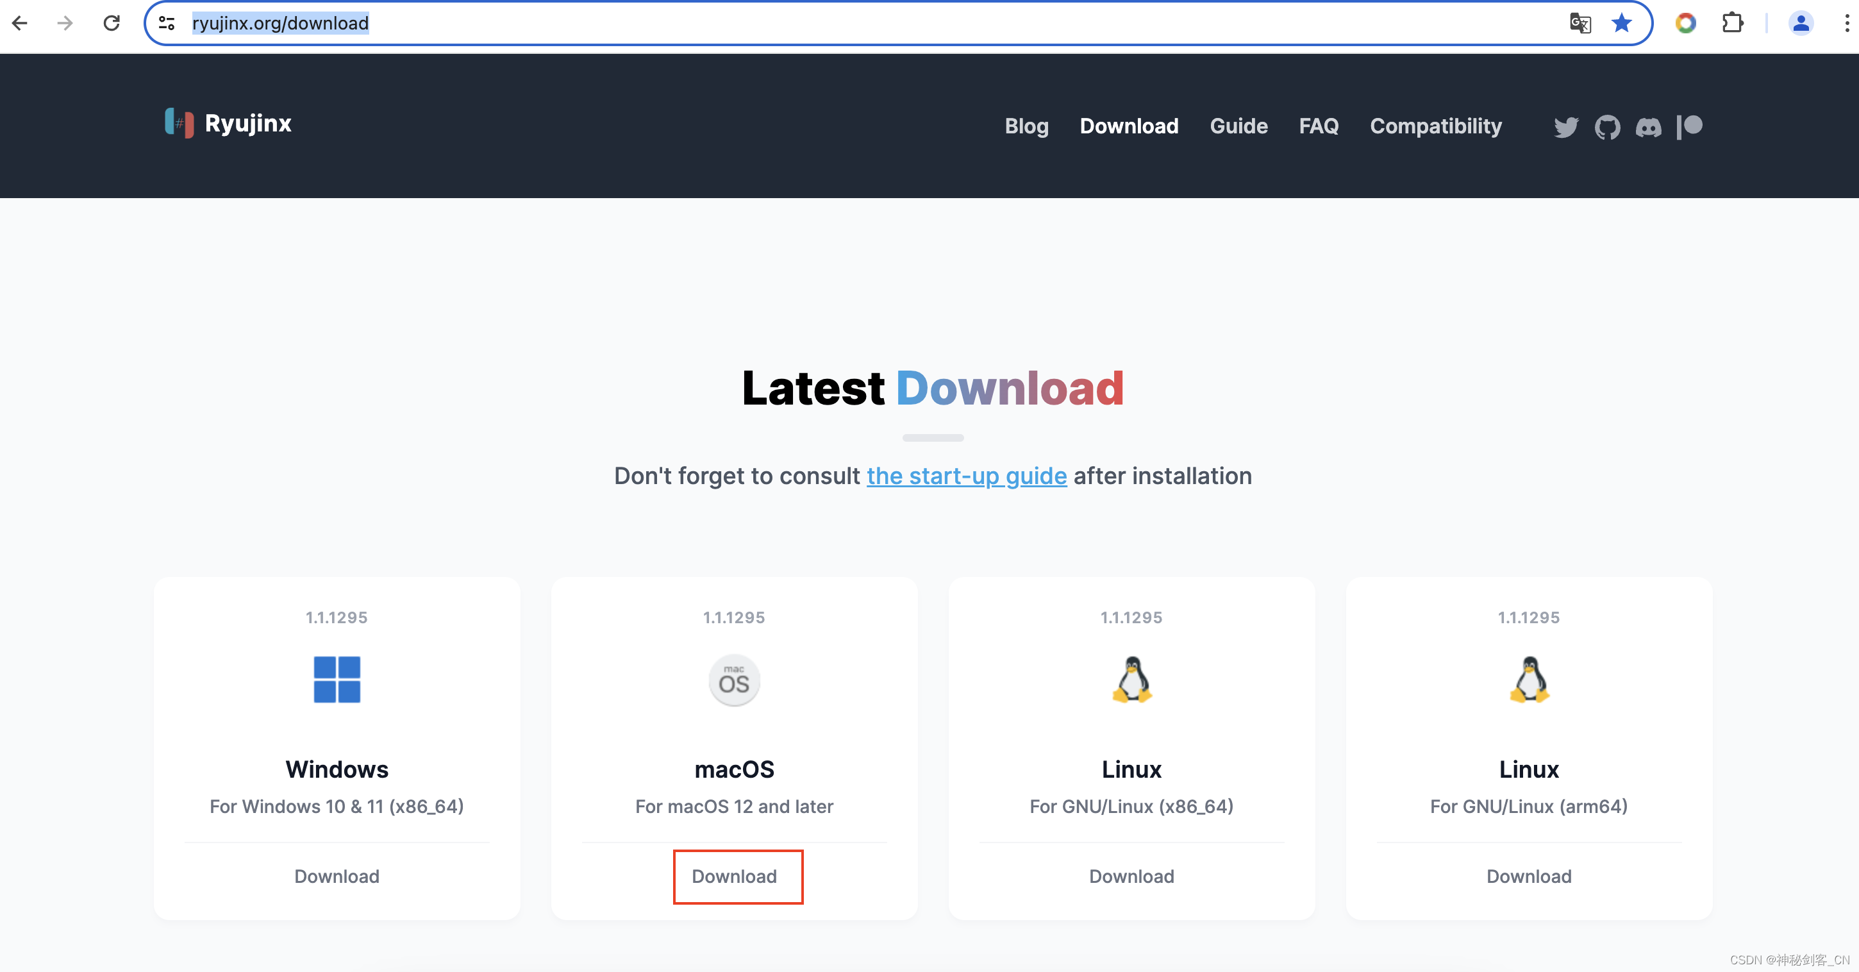This screenshot has height=972, width=1859.
Task: Open Ryujinx Patreon icon
Action: click(1689, 127)
